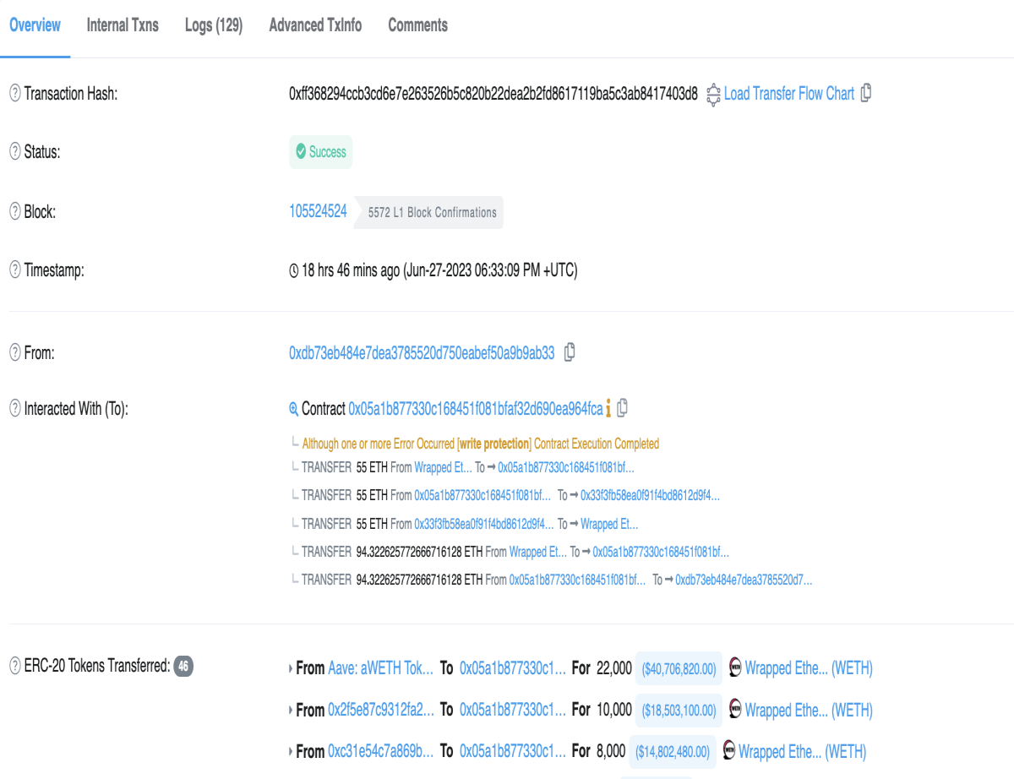Click the help icon beside ERC-20 Tokens Transferred

tap(15, 666)
